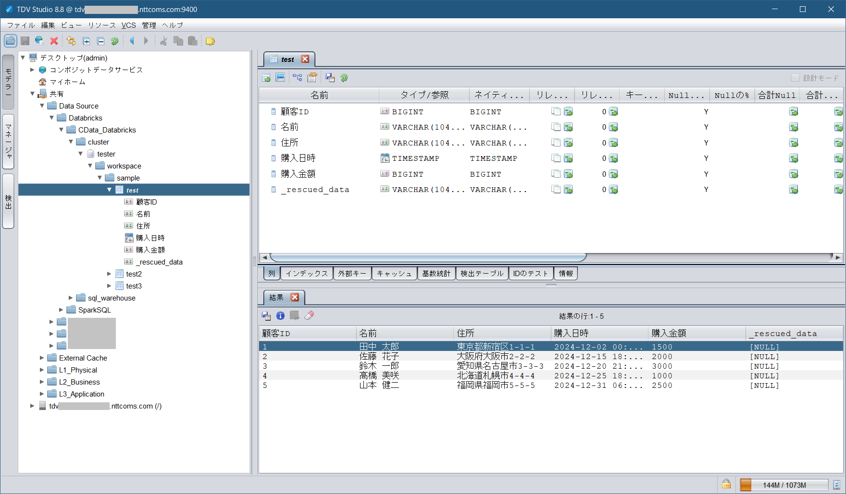Toggle the checkbox in the 購入金額 column row

[x=556, y=174]
